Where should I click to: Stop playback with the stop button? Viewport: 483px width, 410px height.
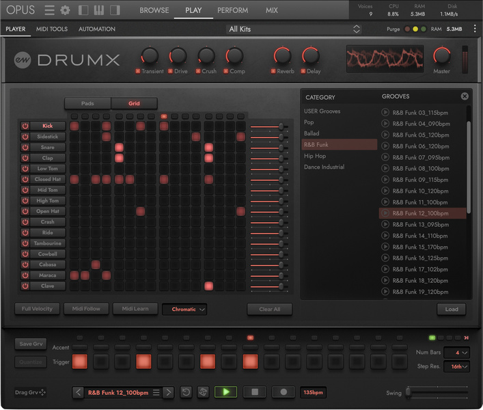255,392
